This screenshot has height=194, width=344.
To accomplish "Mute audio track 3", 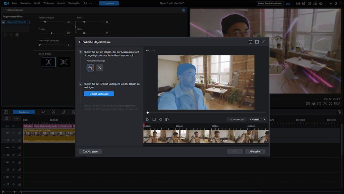I will pos(13,169).
